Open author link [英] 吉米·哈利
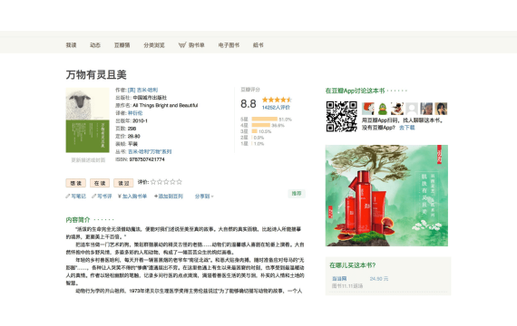This screenshot has width=517, height=326. [x=142, y=90]
